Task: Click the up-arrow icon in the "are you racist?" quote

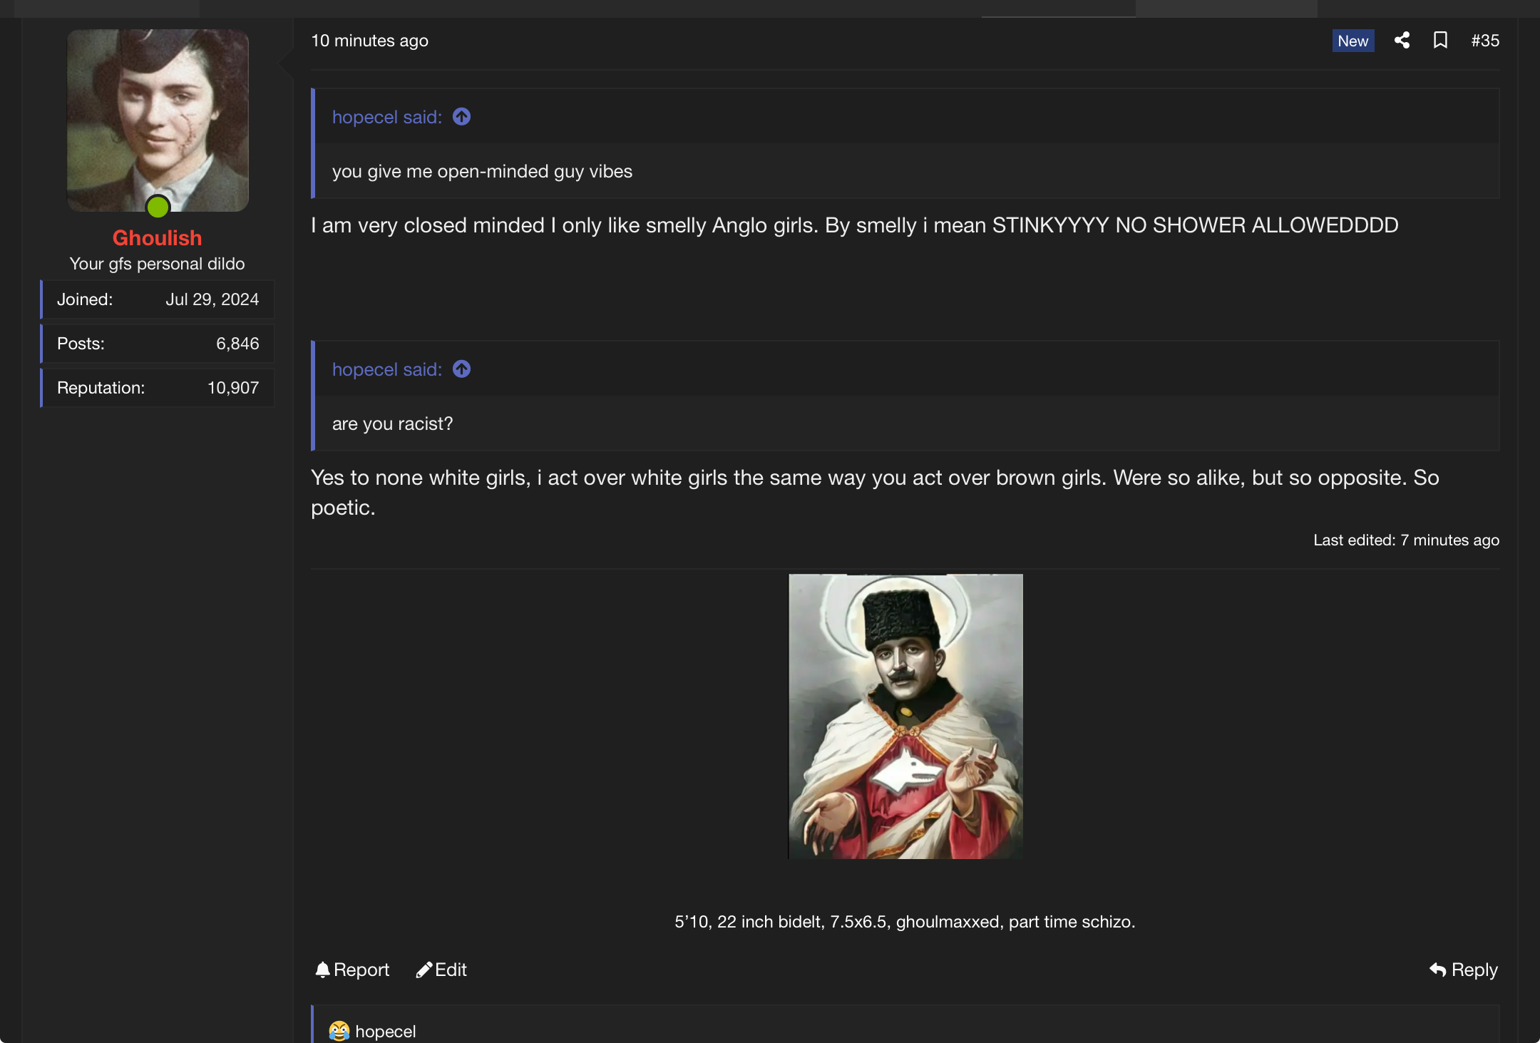Action: point(462,369)
